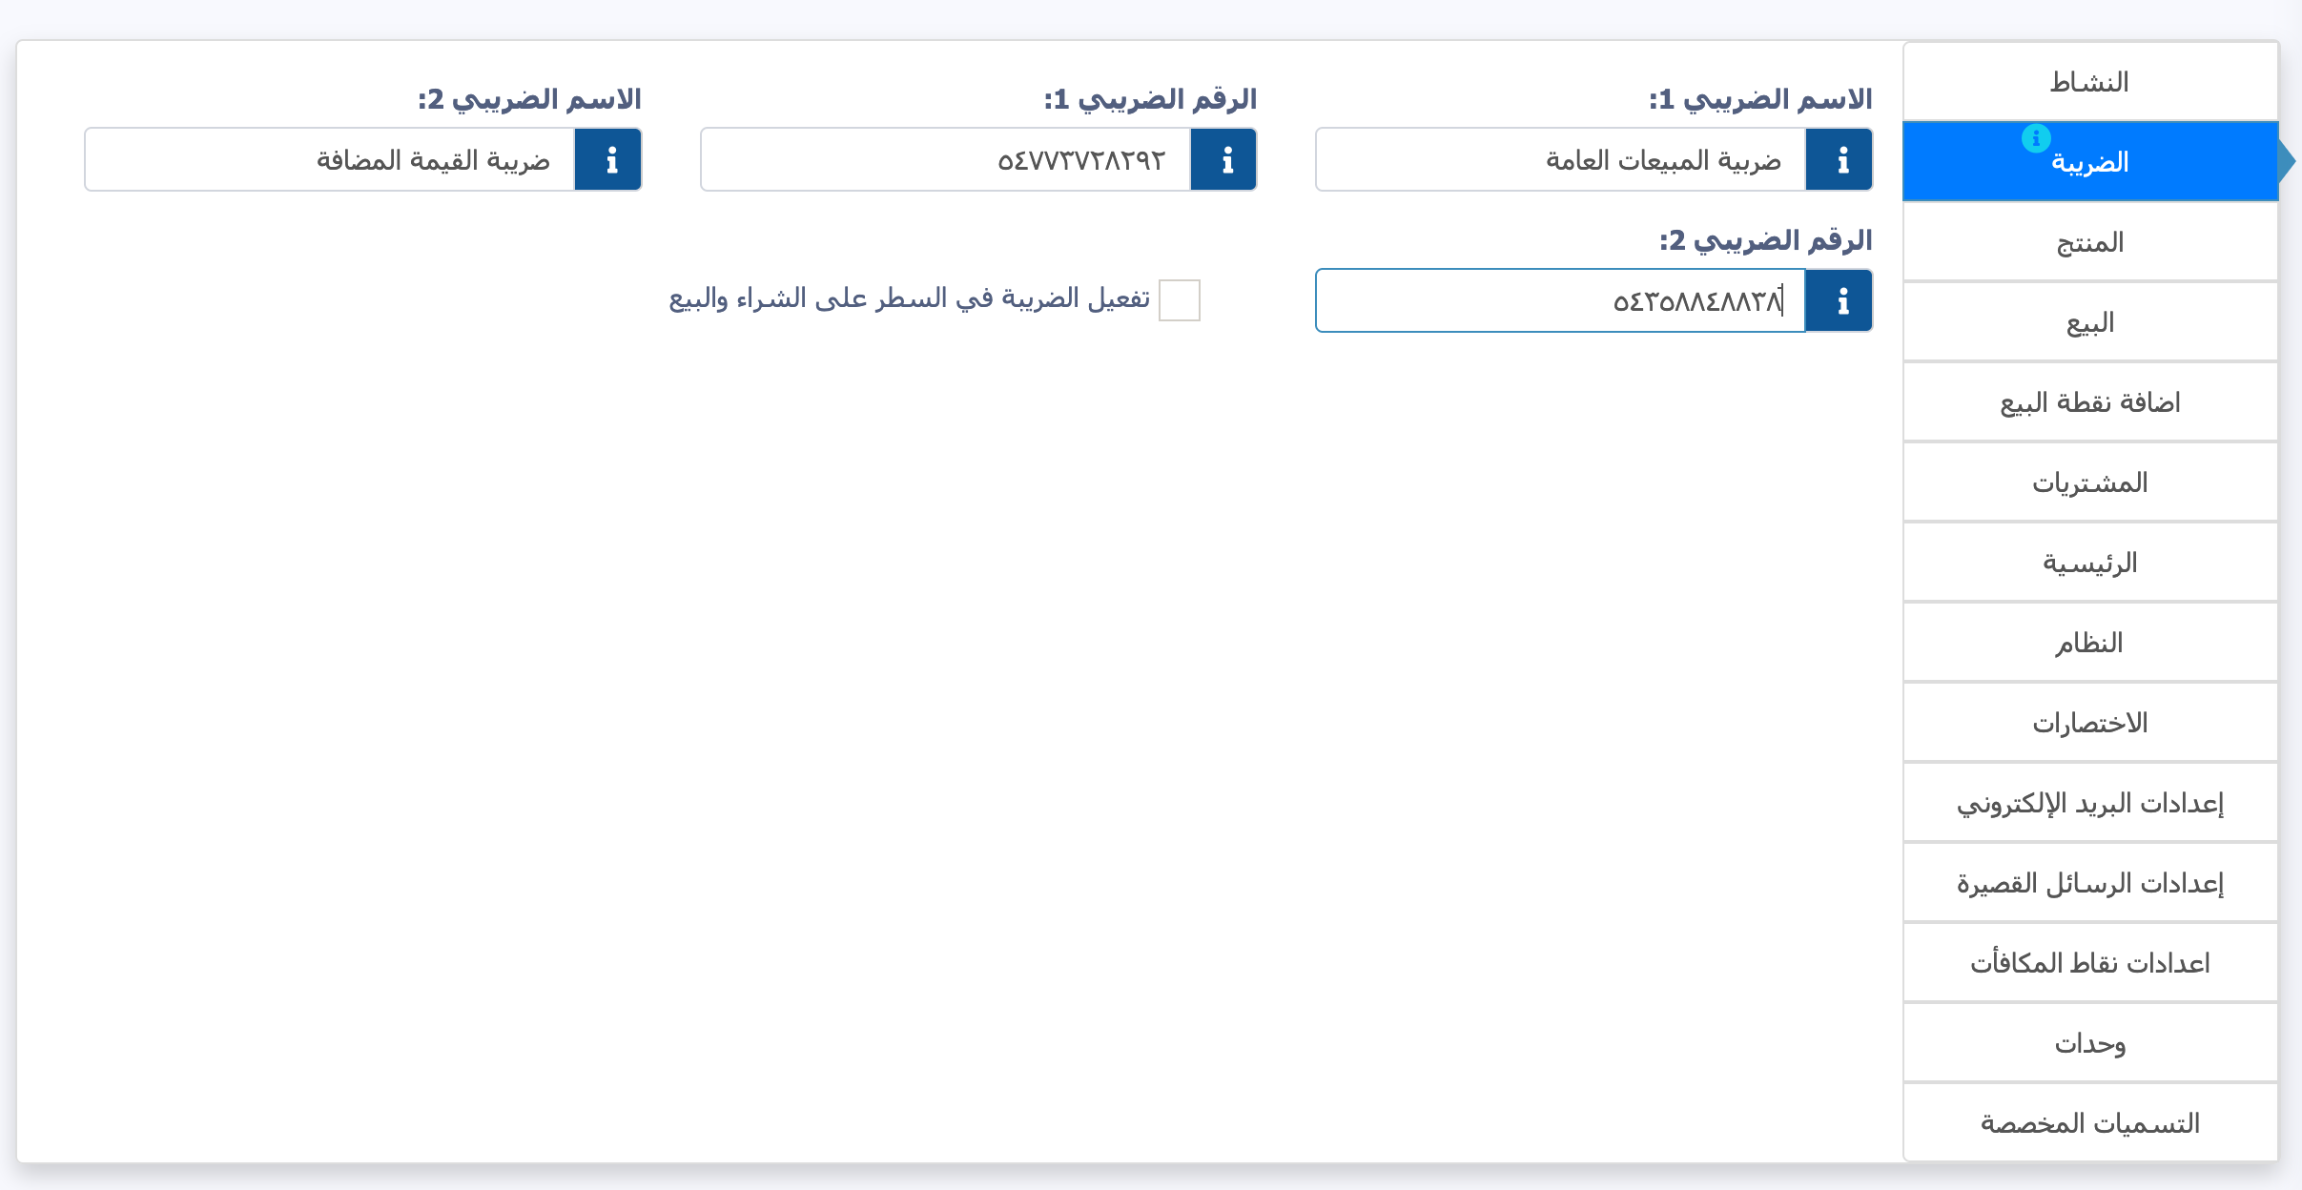This screenshot has height=1190, width=2302.
Task: Click info icon beside الرقم الضريبي 1 field
Action: click(x=1223, y=160)
